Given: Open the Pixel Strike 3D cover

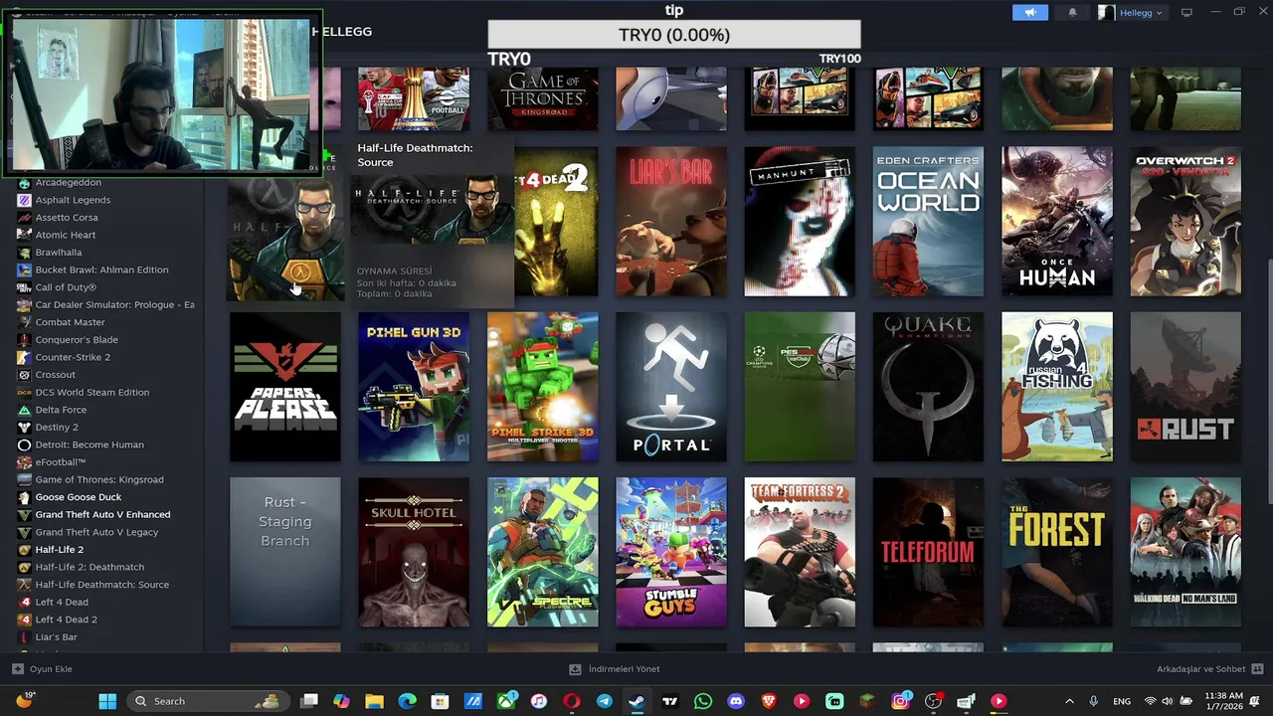Looking at the screenshot, I should click(x=543, y=387).
